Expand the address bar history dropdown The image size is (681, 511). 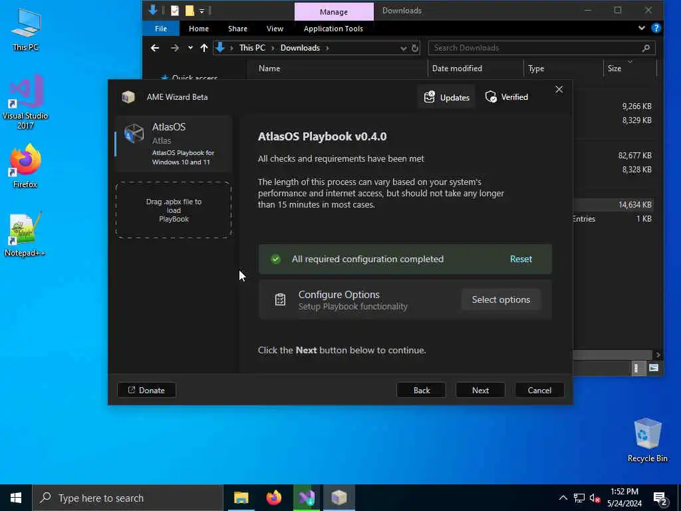pos(404,48)
